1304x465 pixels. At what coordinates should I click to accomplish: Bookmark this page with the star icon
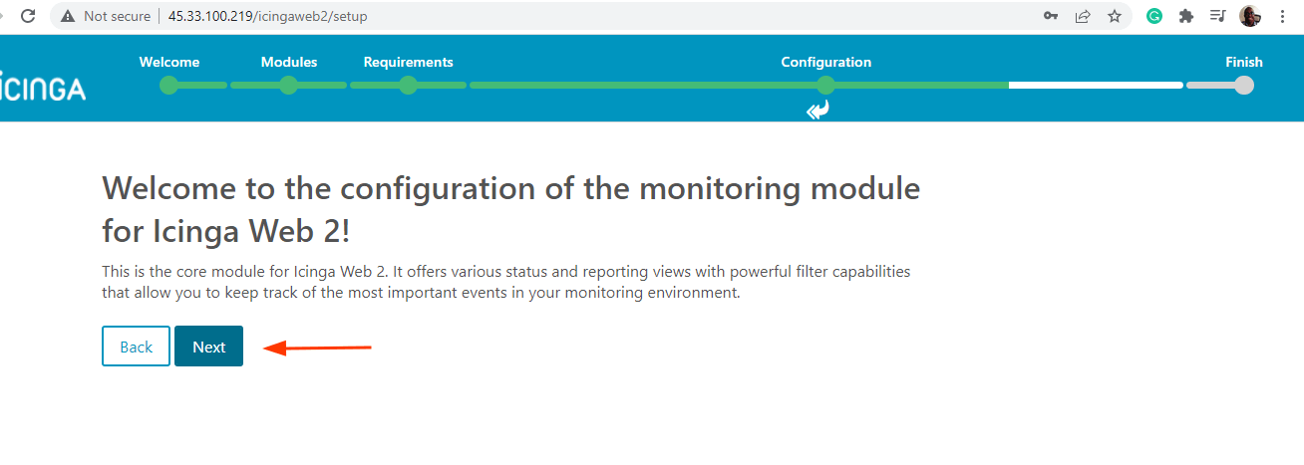tap(1114, 16)
